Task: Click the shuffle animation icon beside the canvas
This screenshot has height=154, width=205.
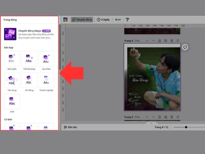Action: pos(185,47)
